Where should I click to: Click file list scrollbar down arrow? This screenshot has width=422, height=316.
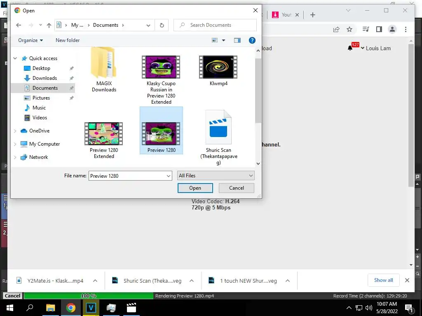(258, 163)
